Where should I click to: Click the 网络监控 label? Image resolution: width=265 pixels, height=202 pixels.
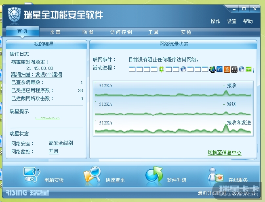point(23,151)
